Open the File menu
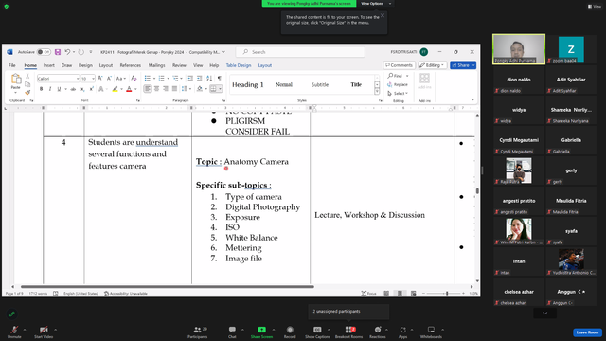The height and width of the screenshot is (341, 606). pos(12,65)
